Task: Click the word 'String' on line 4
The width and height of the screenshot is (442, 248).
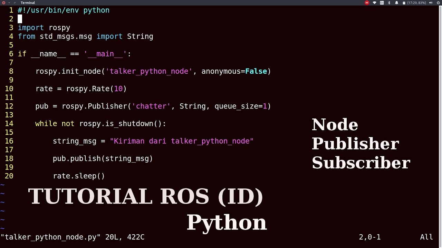Action: pos(140,36)
